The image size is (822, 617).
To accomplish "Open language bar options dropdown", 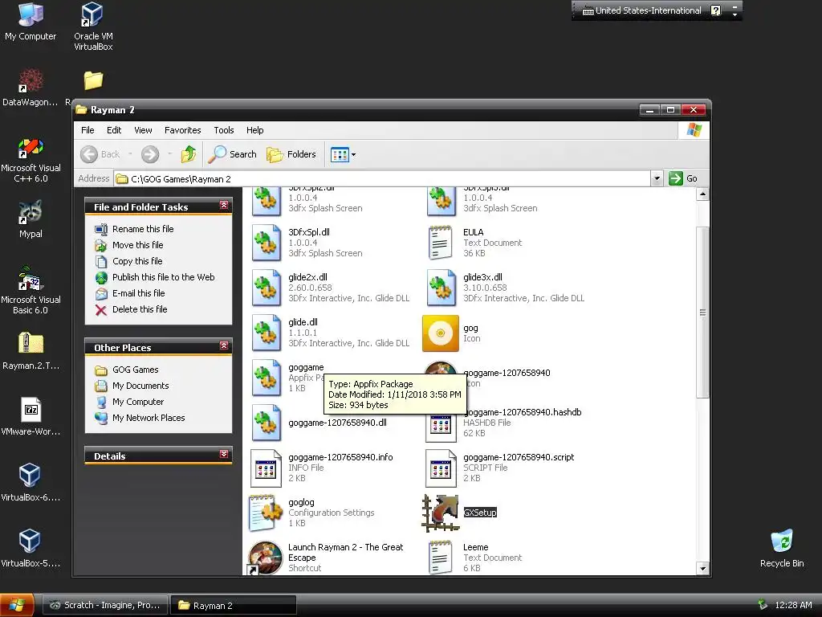I will [x=735, y=14].
